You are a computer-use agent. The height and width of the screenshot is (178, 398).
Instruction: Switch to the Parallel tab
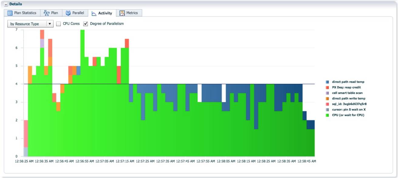(75, 13)
